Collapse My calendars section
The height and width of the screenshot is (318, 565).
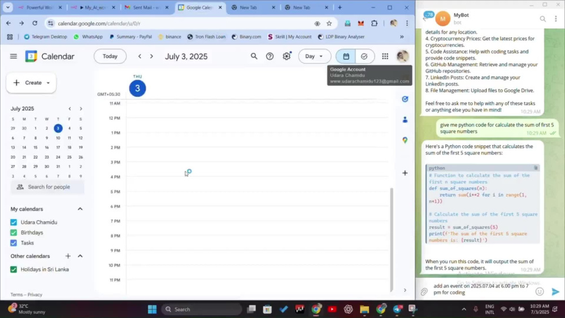[80, 209]
